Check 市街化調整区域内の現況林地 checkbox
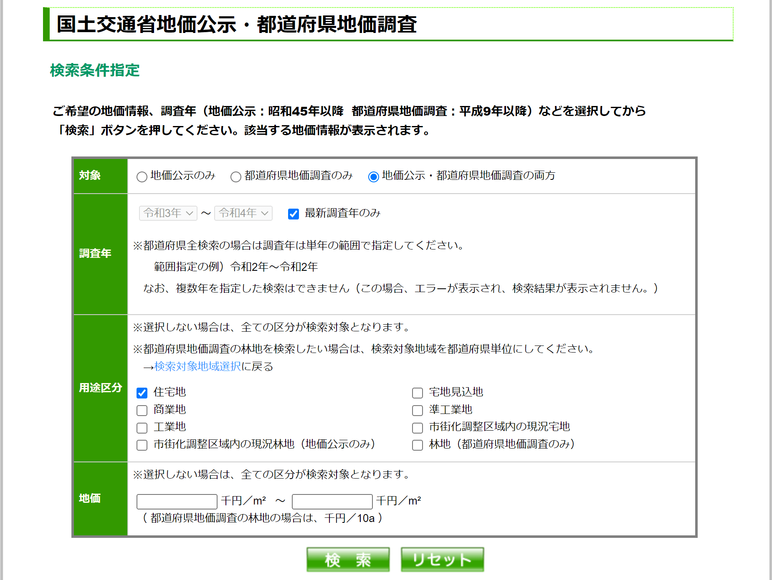Screen dimensions: 772x580 click(x=142, y=445)
